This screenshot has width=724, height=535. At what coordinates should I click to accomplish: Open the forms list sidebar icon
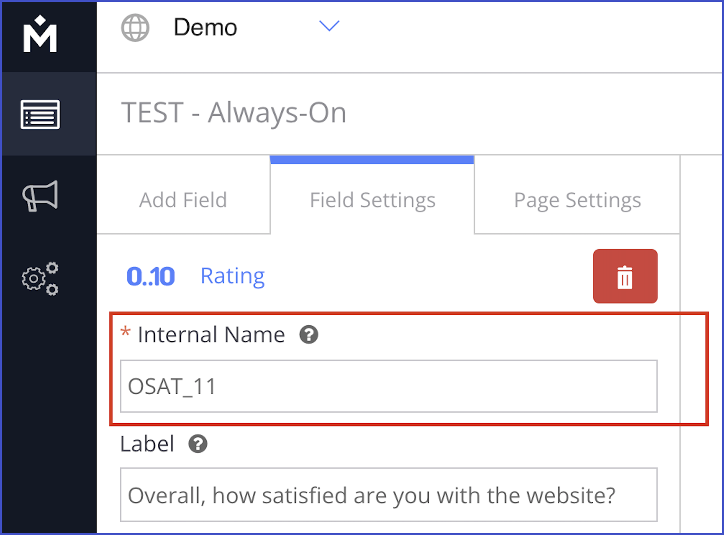pyautogui.click(x=40, y=114)
